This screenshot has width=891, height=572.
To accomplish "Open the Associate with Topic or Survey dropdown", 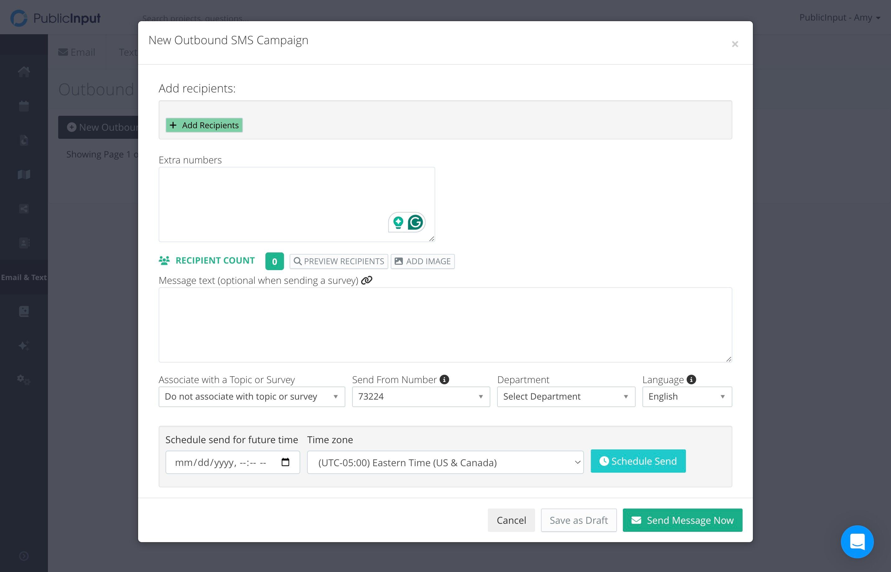I will [252, 397].
